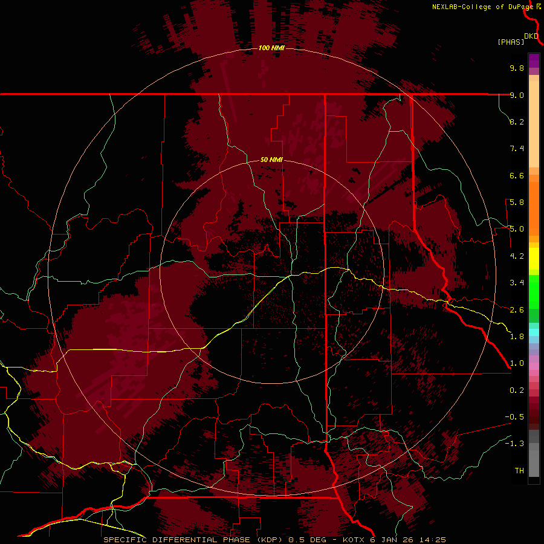Image resolution: width=544 pixels, height=544 pixels.
Task: Pick the pink band on the color scale
Action: (x=534, y=366)
